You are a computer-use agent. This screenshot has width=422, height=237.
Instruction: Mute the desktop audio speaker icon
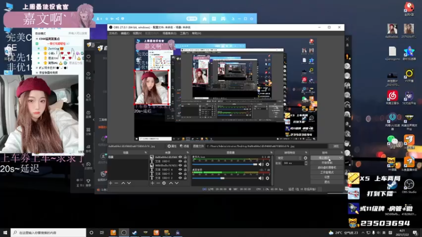click(261, 178)
